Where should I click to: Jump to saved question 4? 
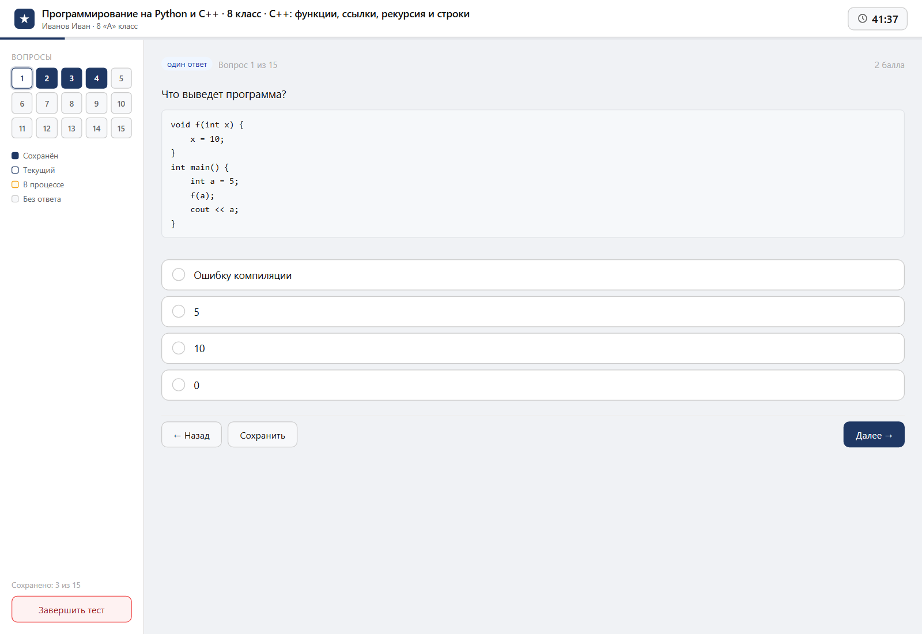[96, 78]
